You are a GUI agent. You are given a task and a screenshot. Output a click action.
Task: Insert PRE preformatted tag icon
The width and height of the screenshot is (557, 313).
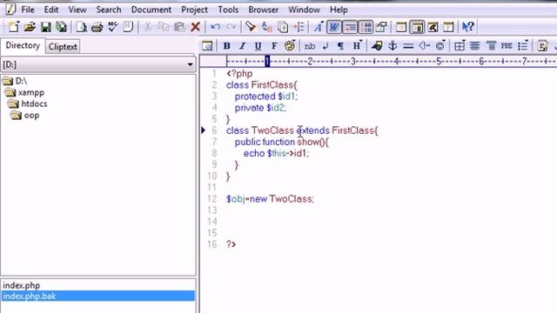point(507,46)
